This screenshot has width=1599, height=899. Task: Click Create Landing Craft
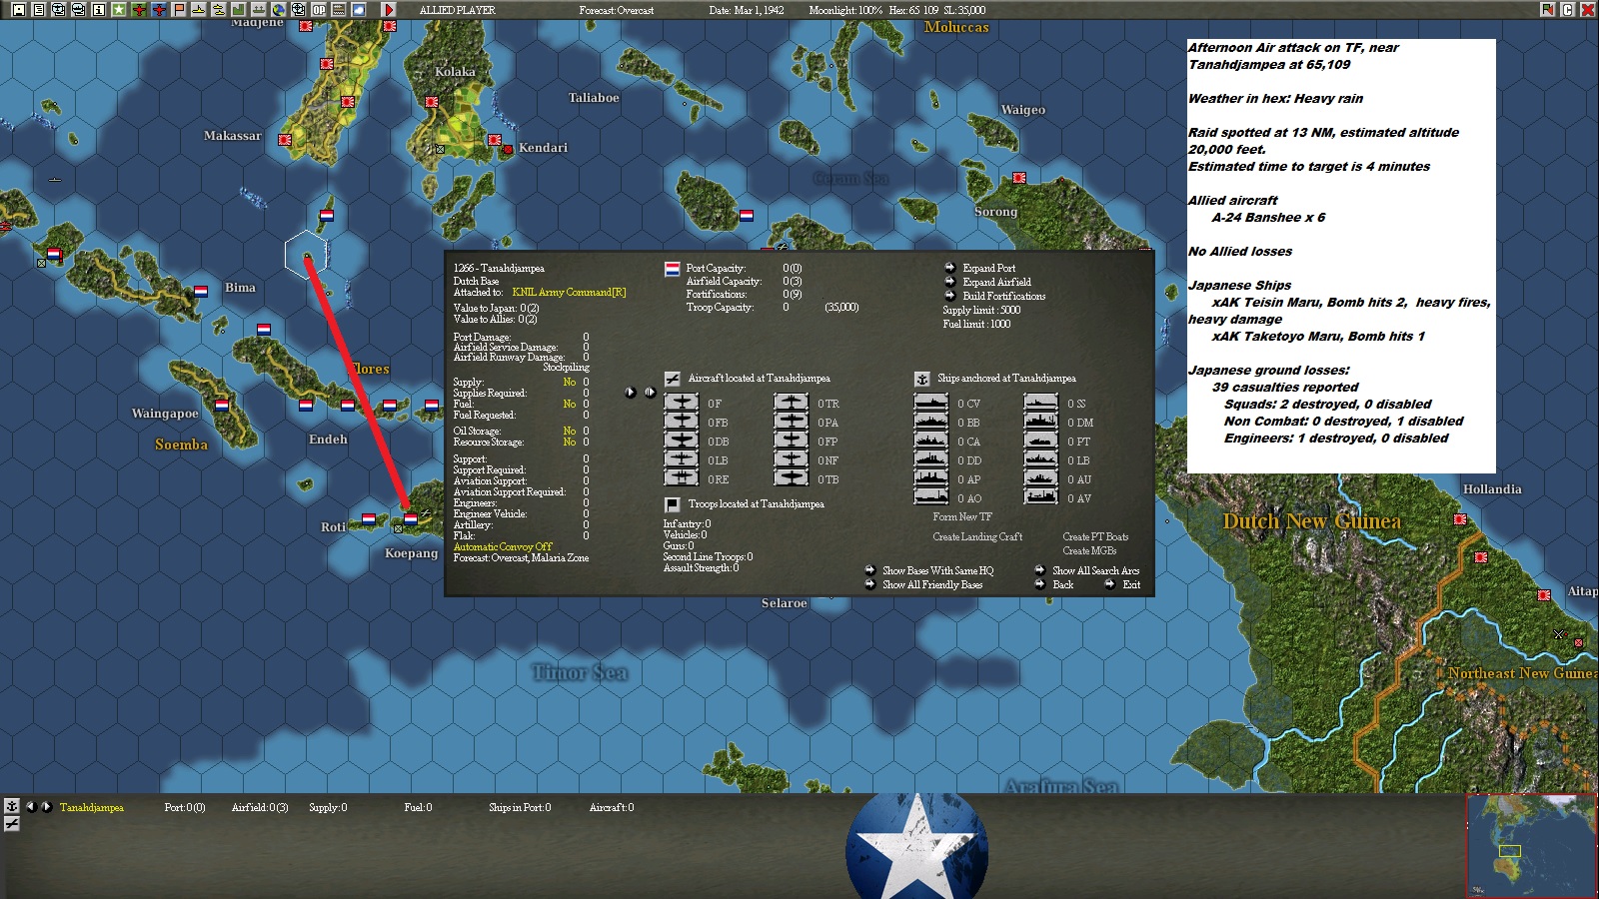tap(977, 536)
